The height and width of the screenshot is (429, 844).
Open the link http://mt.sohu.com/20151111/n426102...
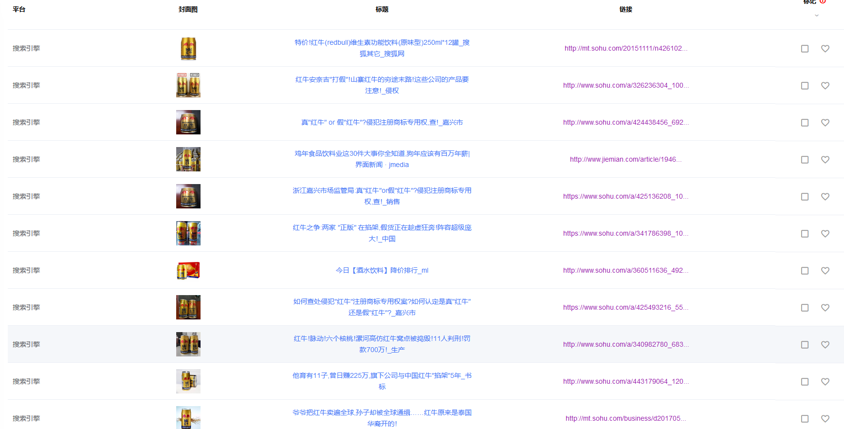pos(625,48)
